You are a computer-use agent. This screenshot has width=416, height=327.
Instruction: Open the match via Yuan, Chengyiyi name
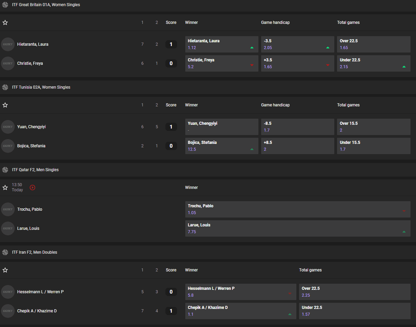pyautogui.click(x=31, y=127)
